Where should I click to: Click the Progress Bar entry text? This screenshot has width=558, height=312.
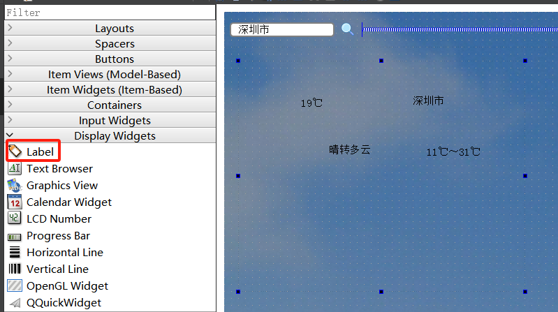(59, 235)
